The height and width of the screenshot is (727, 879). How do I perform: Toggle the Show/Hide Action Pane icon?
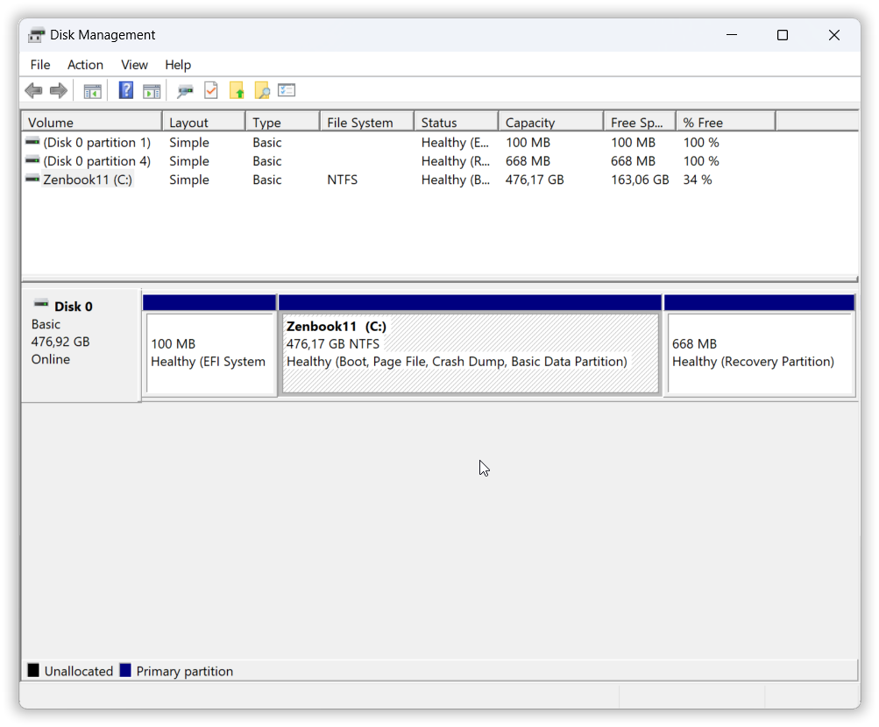click(152, 90)
